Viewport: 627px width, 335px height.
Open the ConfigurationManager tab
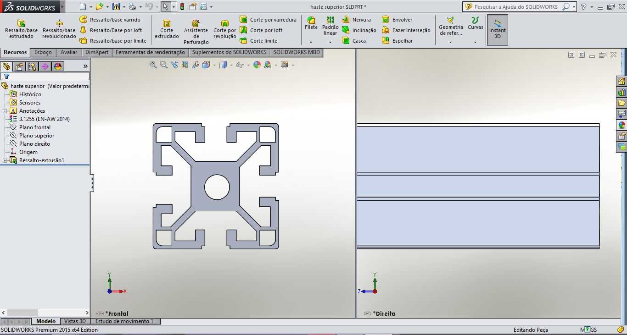32,66
